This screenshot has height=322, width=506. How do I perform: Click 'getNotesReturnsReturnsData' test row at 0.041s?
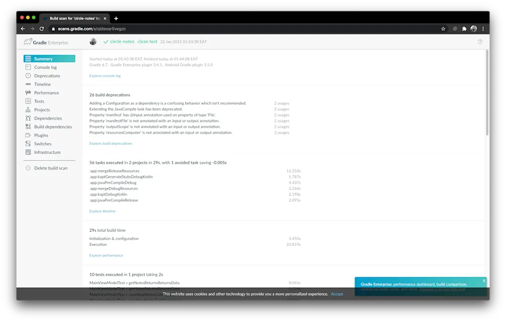click(x=195, y=283)
